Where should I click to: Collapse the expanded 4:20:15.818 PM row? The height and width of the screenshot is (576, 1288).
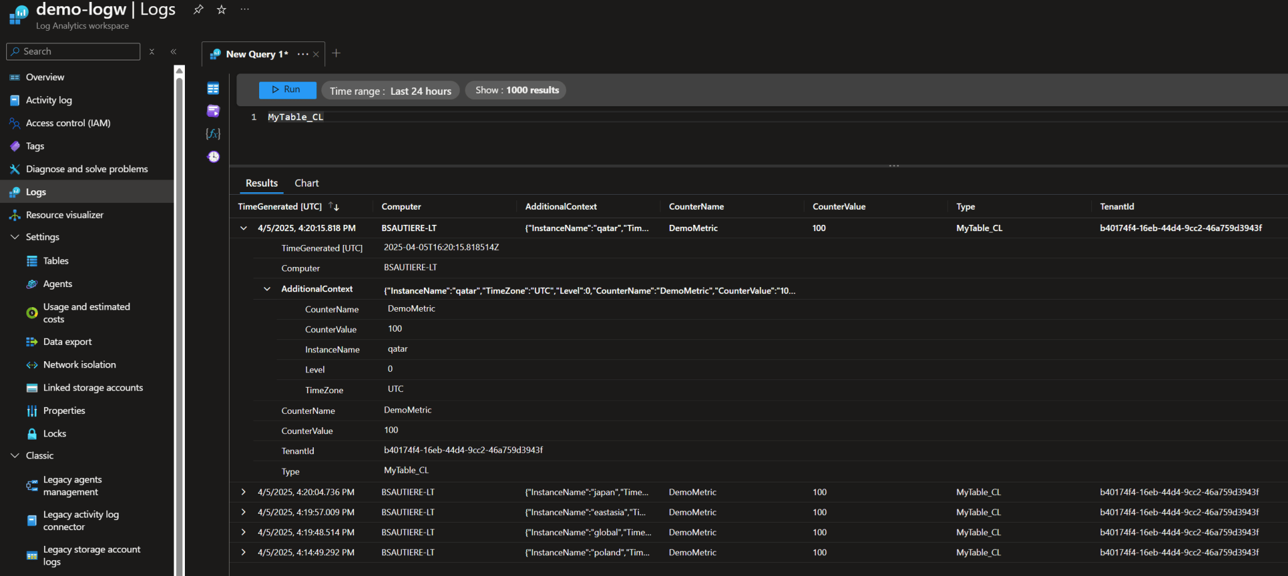click(243, 228)
